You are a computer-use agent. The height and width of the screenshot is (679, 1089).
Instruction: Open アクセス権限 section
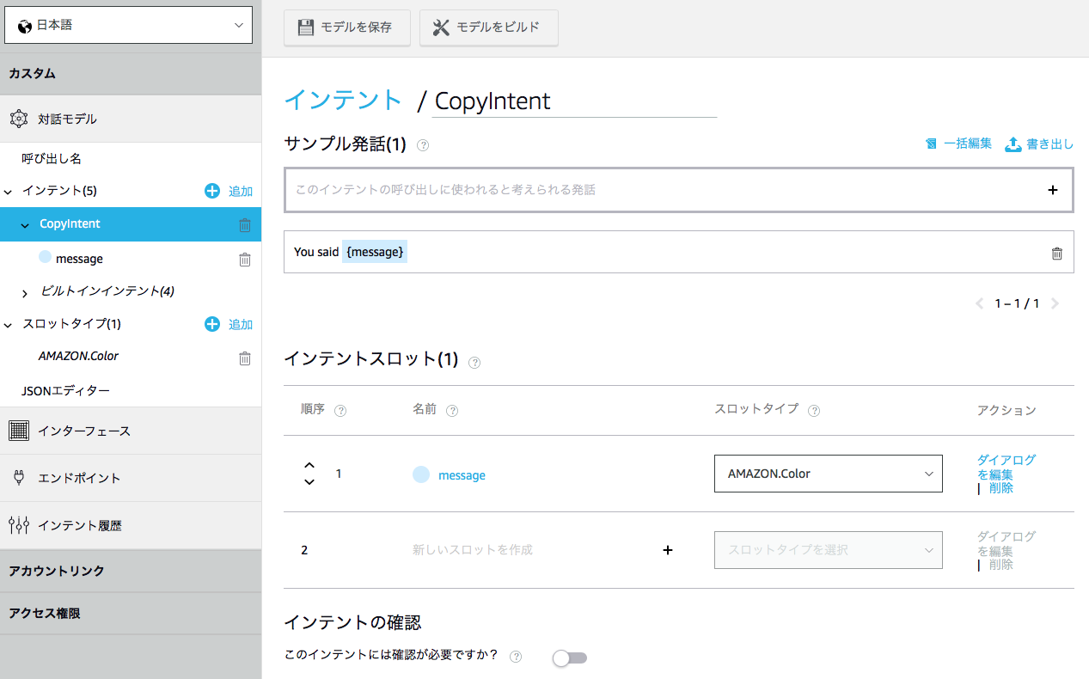point(131,614)
